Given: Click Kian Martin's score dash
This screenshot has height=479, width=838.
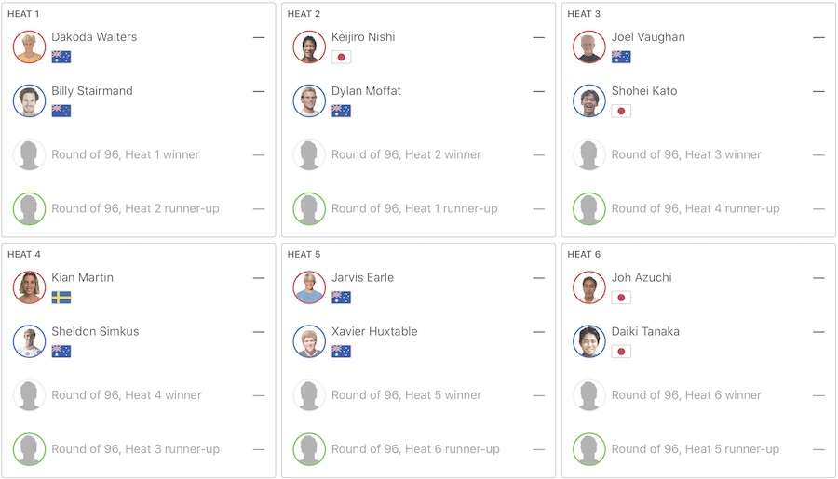Looking at the screenshot, I should point(258,277).
